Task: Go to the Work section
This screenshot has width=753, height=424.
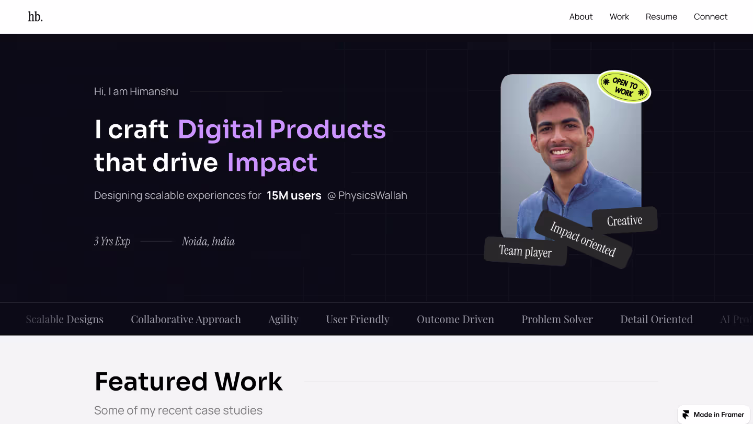Action: pos(619,17)
